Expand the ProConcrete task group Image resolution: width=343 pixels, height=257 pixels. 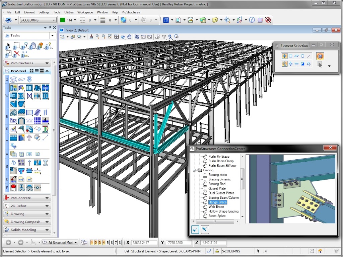pos(27,198)
